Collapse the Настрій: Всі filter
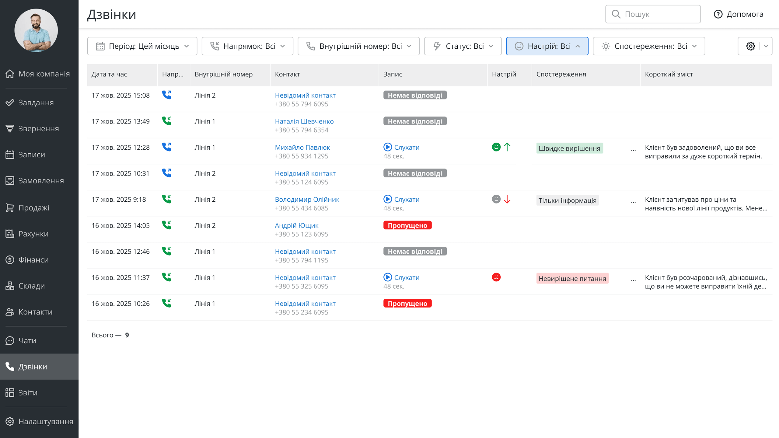This screenshot has width=779, height=438. pos(547,46)
